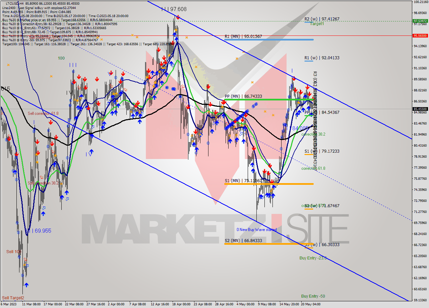429x308 pixels.
Task: Click the red 95.56500 price tag
Action: click(x=420, y=35)
